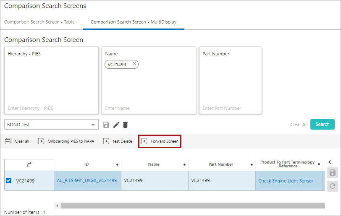Switch to Comparison Search Screen - Table tab
Image resolution: width=341 pixels, height=216 pixels.
click(39, 22)
